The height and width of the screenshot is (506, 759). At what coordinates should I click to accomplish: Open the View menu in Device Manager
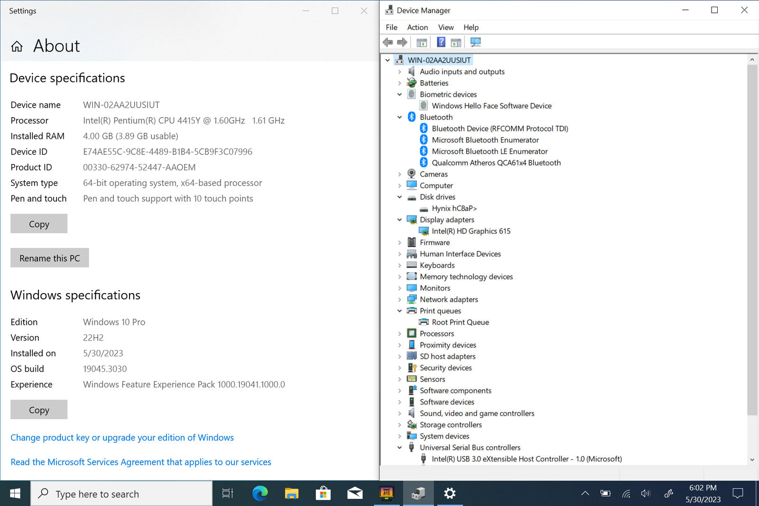click(x=446, y=28)
